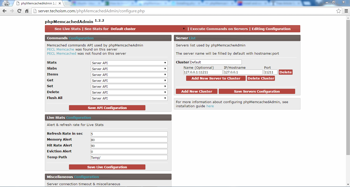This screenshot has width=350, height=187.
Task: Open the Delete API dropdown
Action: 129,92
